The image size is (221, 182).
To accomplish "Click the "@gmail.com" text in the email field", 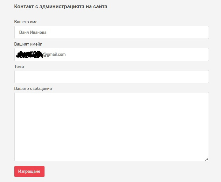I will tap(54, 55).
